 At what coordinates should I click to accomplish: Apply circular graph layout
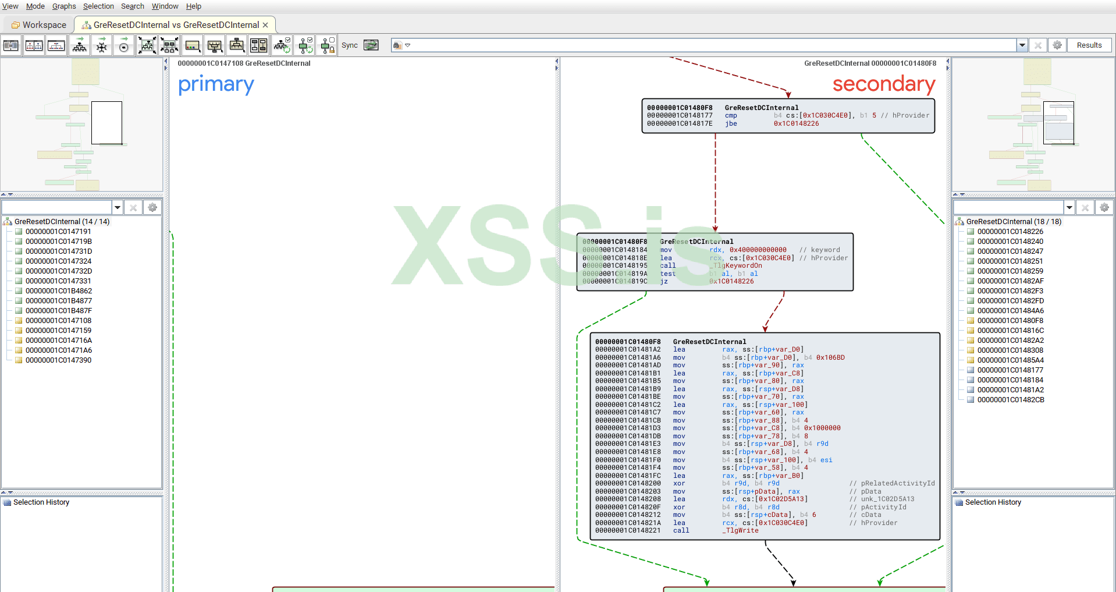(x=124, y=45)
